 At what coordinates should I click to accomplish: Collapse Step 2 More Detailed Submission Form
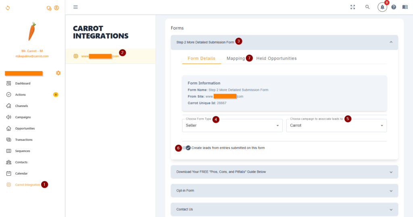tap(284, 42)
